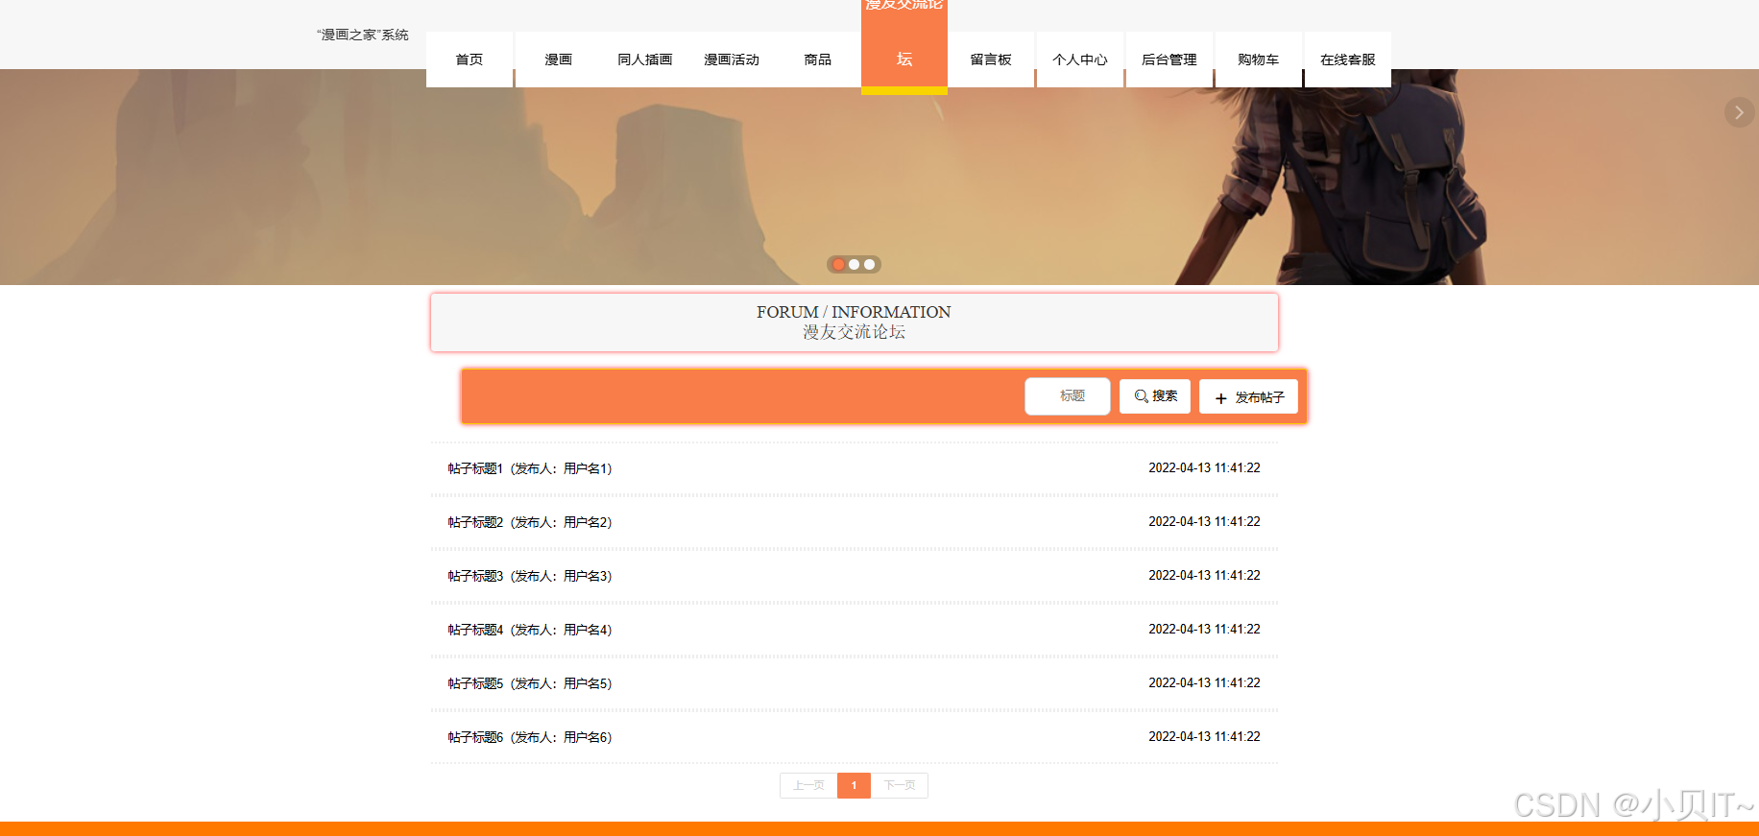1759x836 pixels.
Task: Open 后台管理 navigation tab
Action: point(1169,60)
